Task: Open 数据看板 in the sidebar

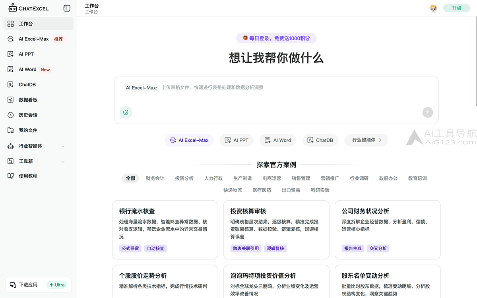Action: [38, 100]
